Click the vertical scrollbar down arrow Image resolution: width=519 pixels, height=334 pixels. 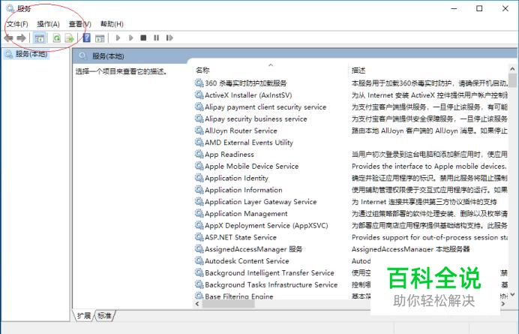[x=512, y=294]
